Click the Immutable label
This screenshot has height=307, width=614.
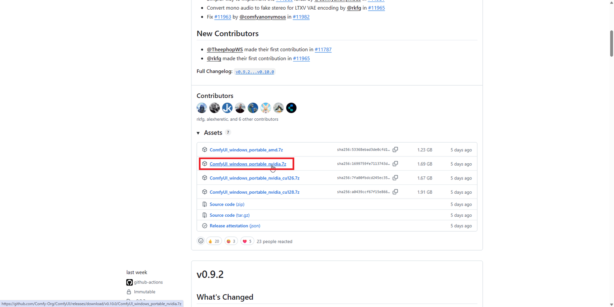click(x=145, y=292)
